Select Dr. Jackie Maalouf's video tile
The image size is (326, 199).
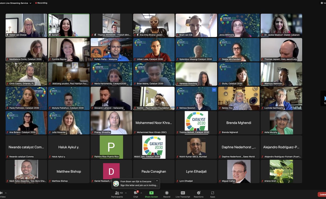coord(281,25)
